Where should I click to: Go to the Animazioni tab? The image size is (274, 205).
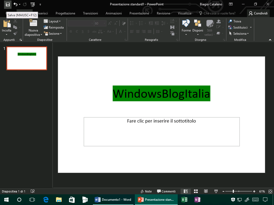(x=113, y=13)
